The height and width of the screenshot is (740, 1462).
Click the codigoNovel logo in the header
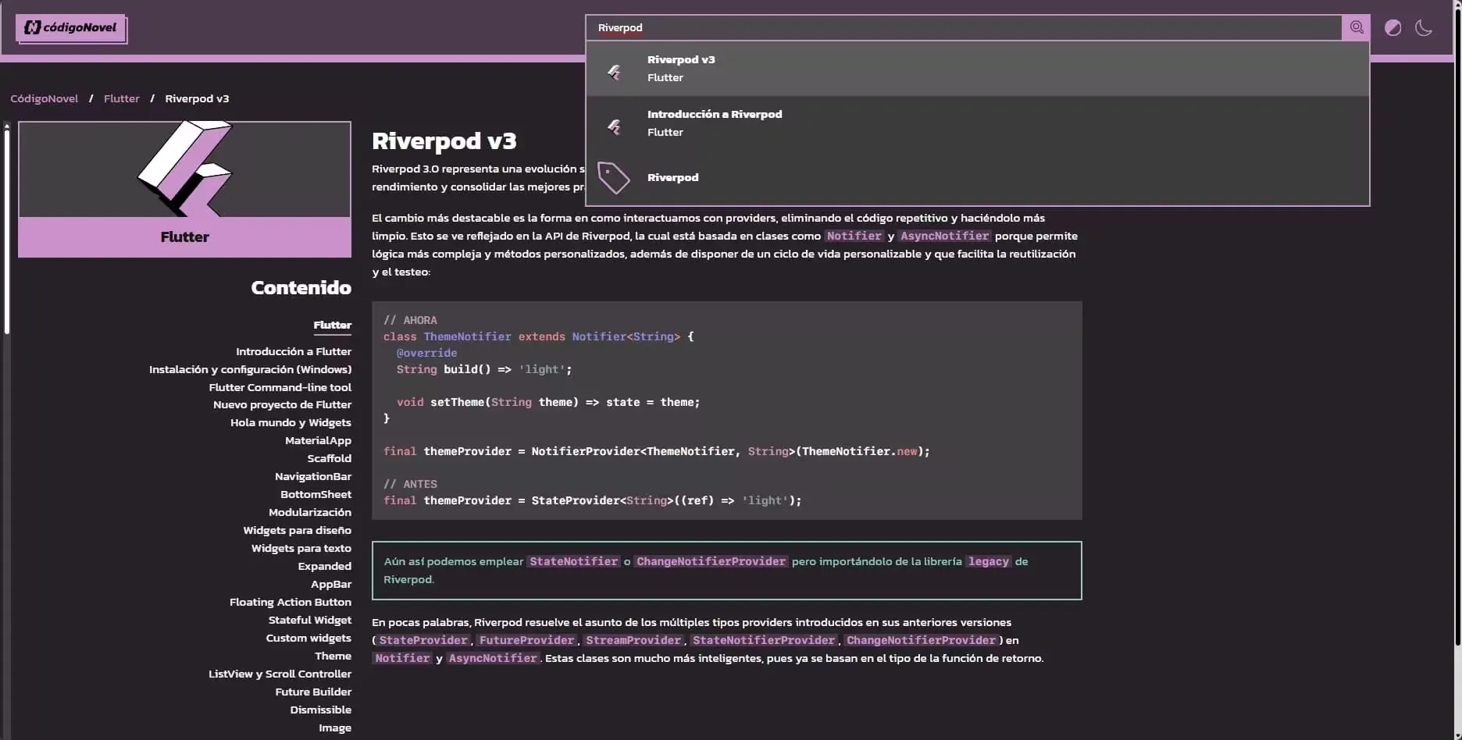(x=70, y=27)
